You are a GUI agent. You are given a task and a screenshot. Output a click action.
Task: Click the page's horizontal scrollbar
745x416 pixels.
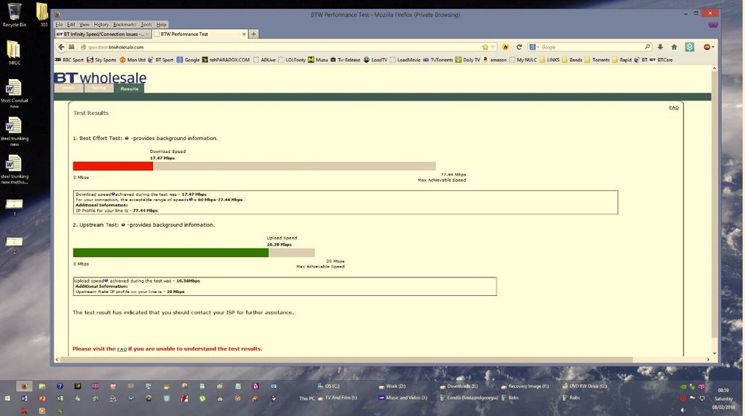(347, 360)
